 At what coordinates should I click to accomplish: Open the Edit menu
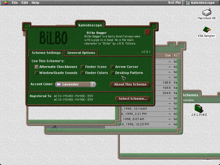[25, 3]
